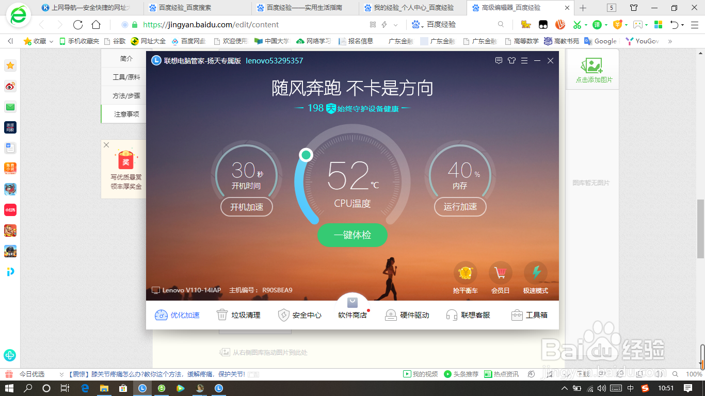Click the four-color grid apps icon
Image resolution: width=705 pixels, height=396 pixels.
pyautogui.click(x=658, y=25)
